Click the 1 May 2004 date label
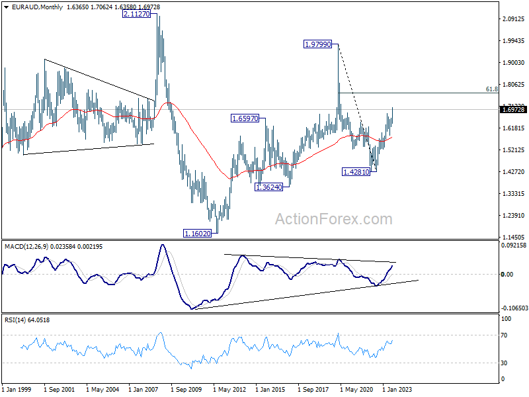The image size is (529, 397). 102,390
